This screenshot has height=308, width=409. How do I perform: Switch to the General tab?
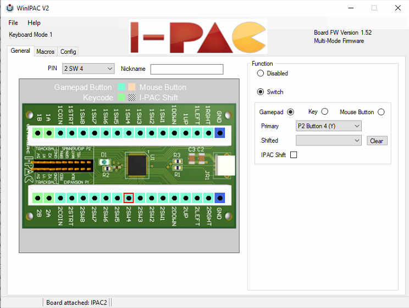tap(20, 51)
